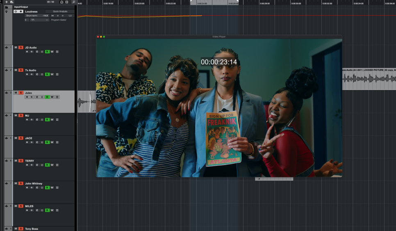Mute the MILES track

[16, 206]
